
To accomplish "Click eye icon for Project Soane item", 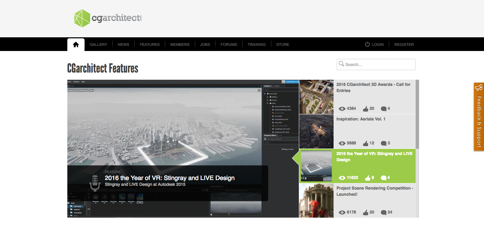I will tap(342, 213).
